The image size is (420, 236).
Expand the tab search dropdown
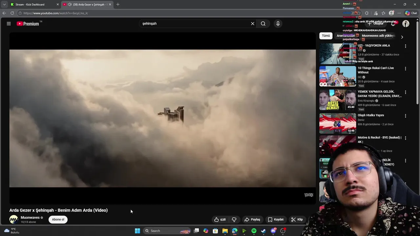coord(4,5)
